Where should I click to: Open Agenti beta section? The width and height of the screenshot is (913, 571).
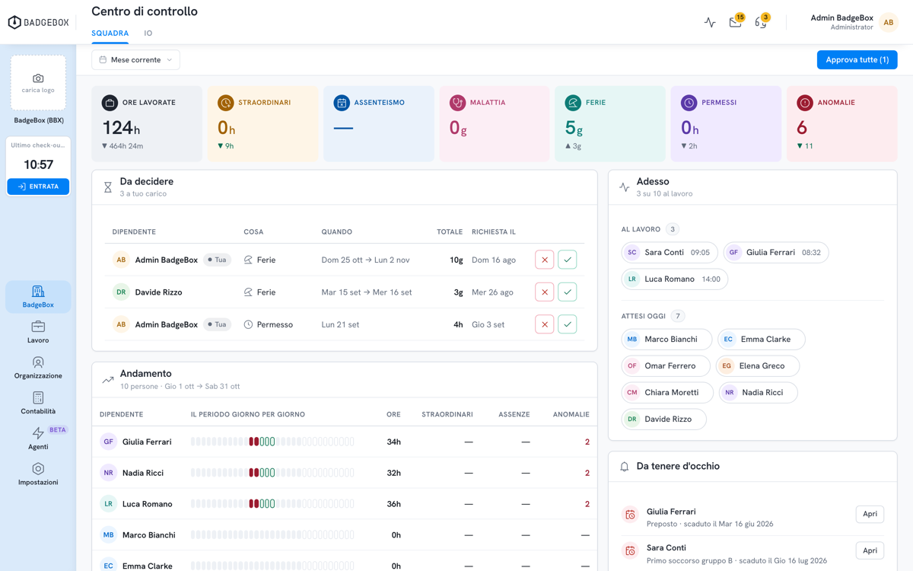(38, 439)
